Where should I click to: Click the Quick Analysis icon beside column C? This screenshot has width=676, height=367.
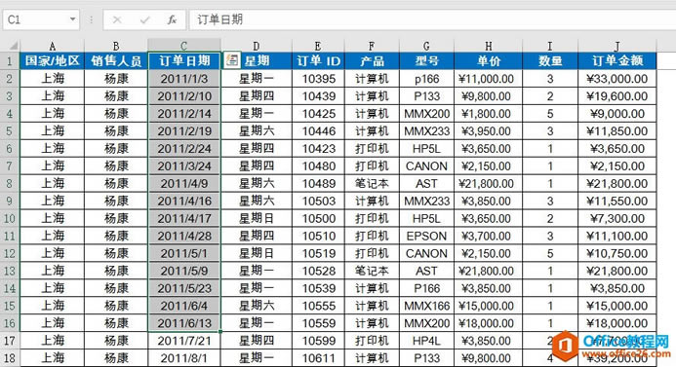[232, 60]
